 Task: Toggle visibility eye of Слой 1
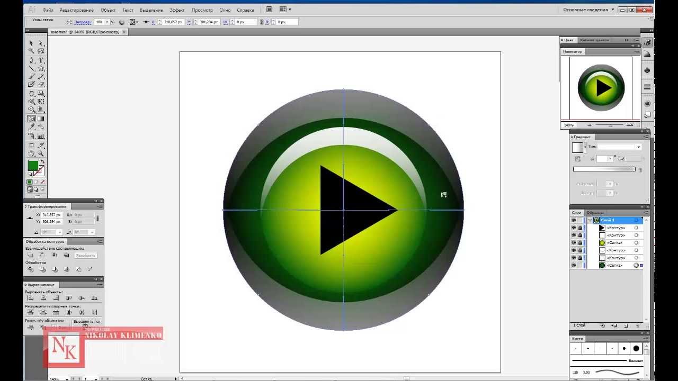tap(573, 220)
